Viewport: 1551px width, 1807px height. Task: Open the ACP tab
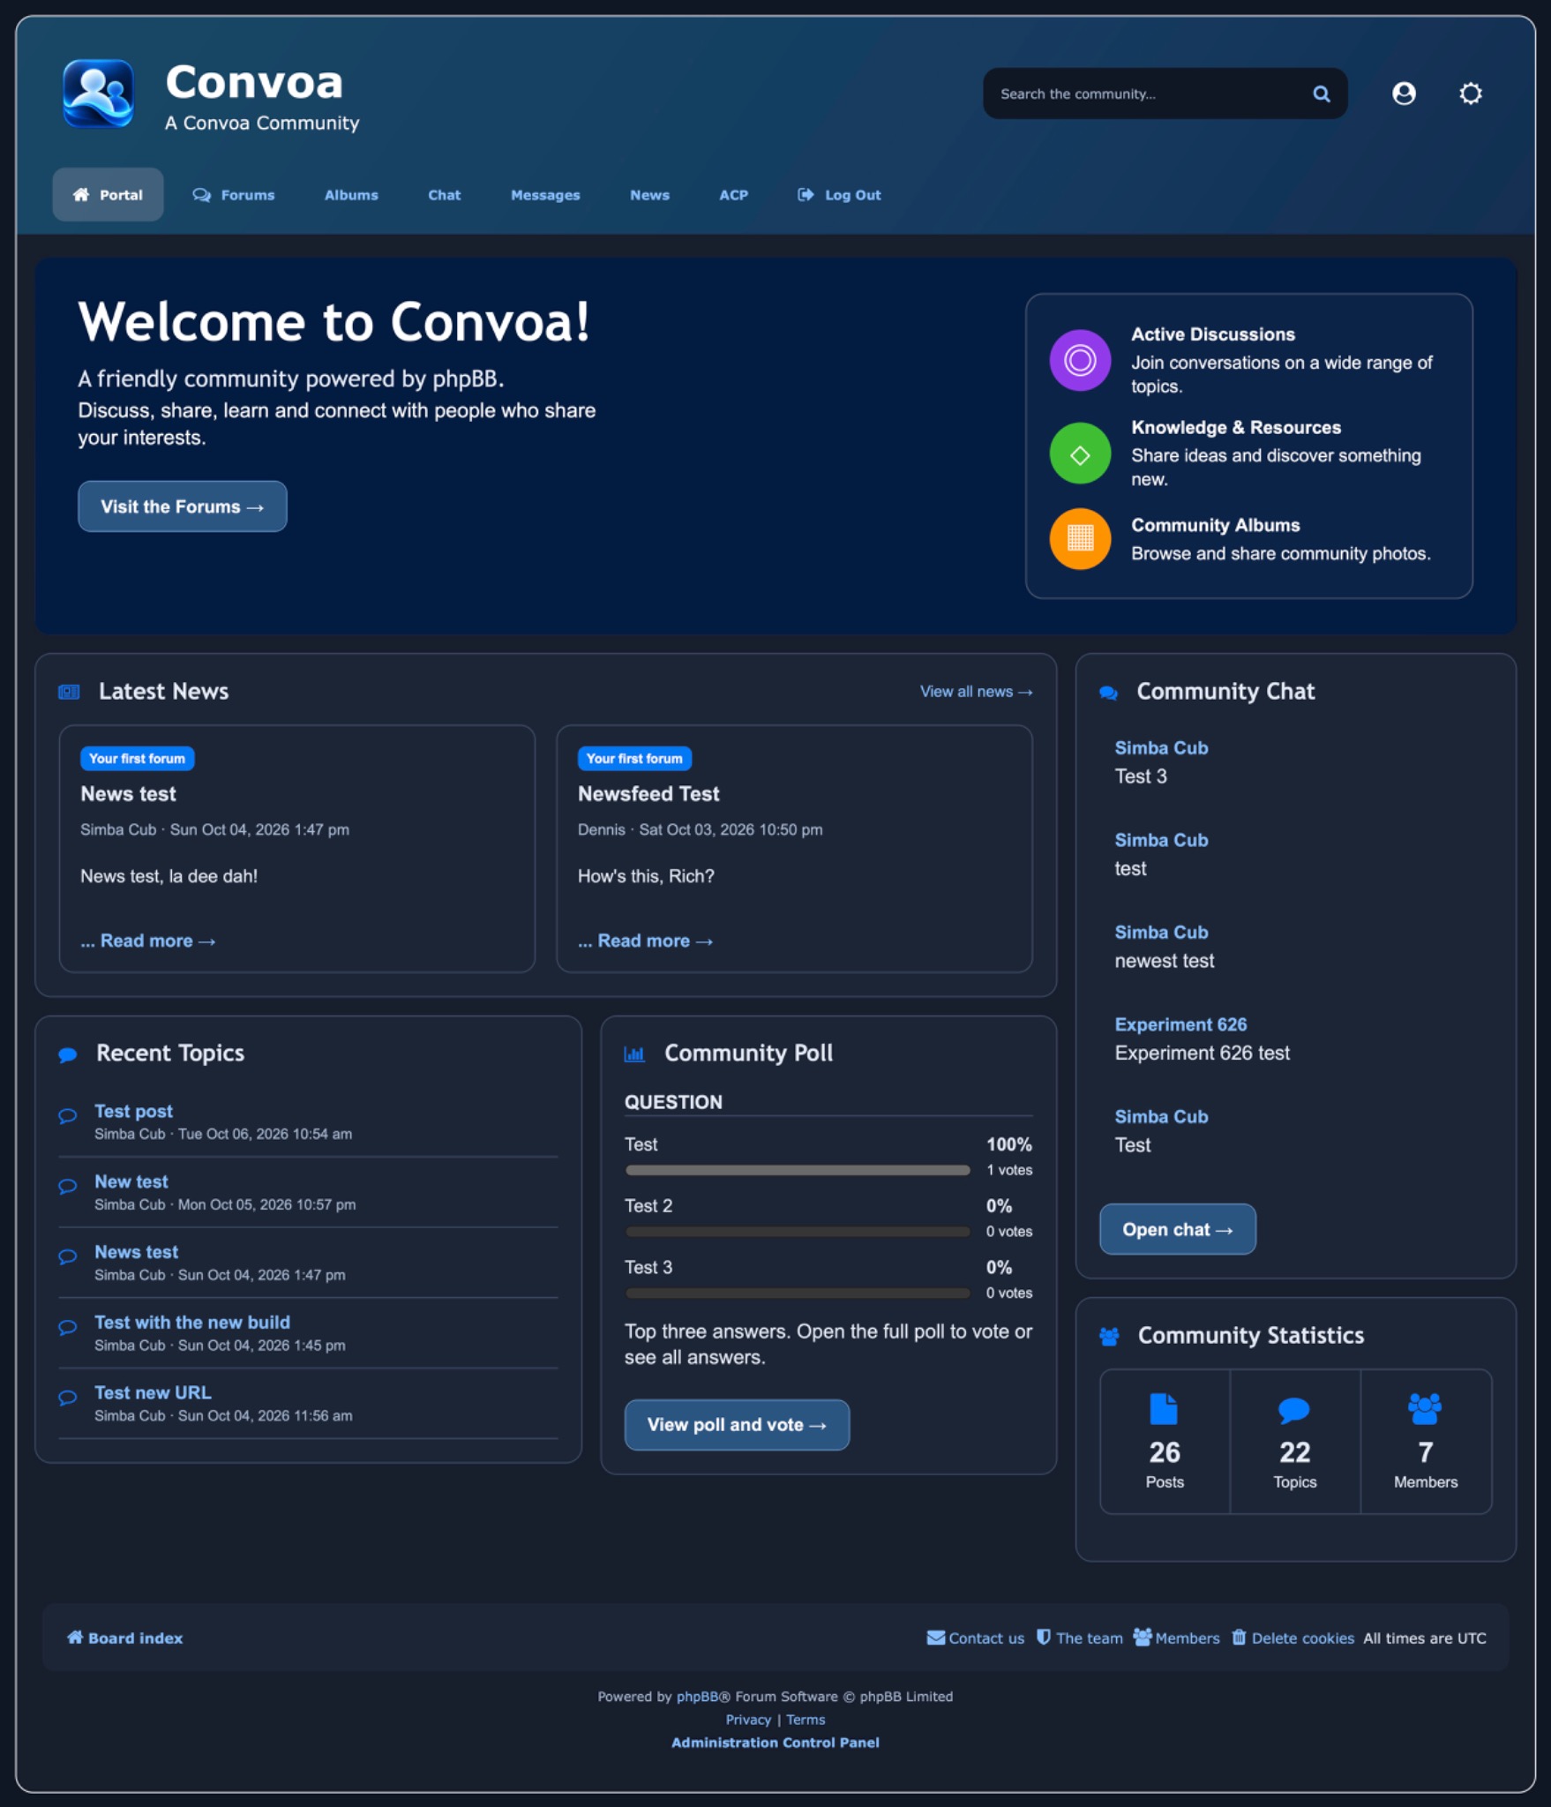click(733, 195)
